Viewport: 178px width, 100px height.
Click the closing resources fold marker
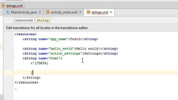(x=13, y=82)
